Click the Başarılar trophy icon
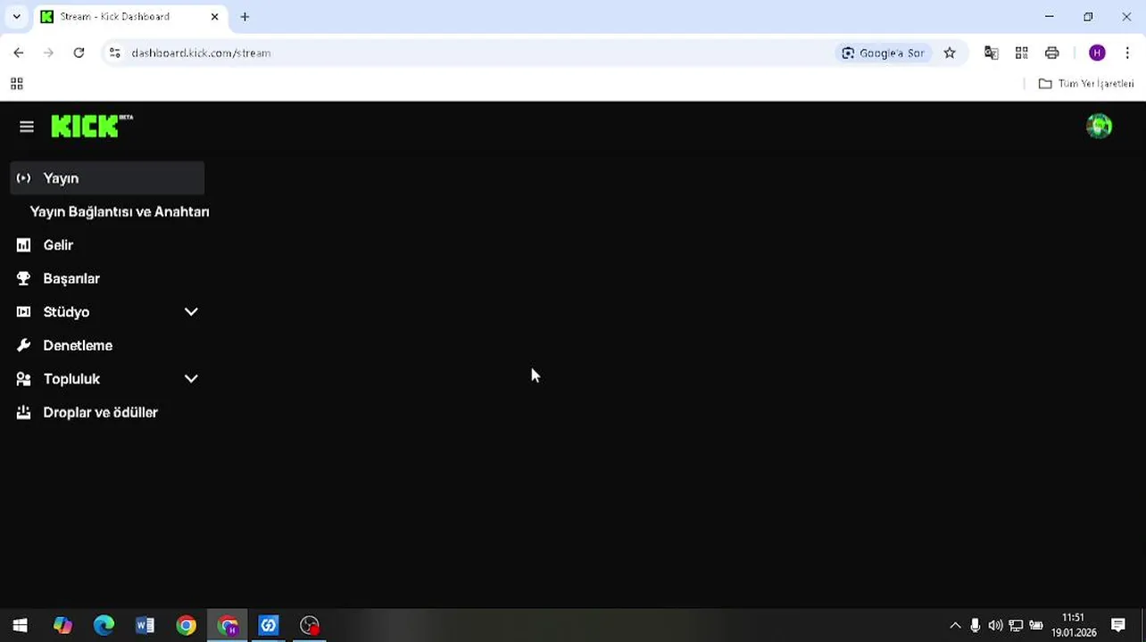The height and width of the screenshot is (642, 1146). pos(24,278)
